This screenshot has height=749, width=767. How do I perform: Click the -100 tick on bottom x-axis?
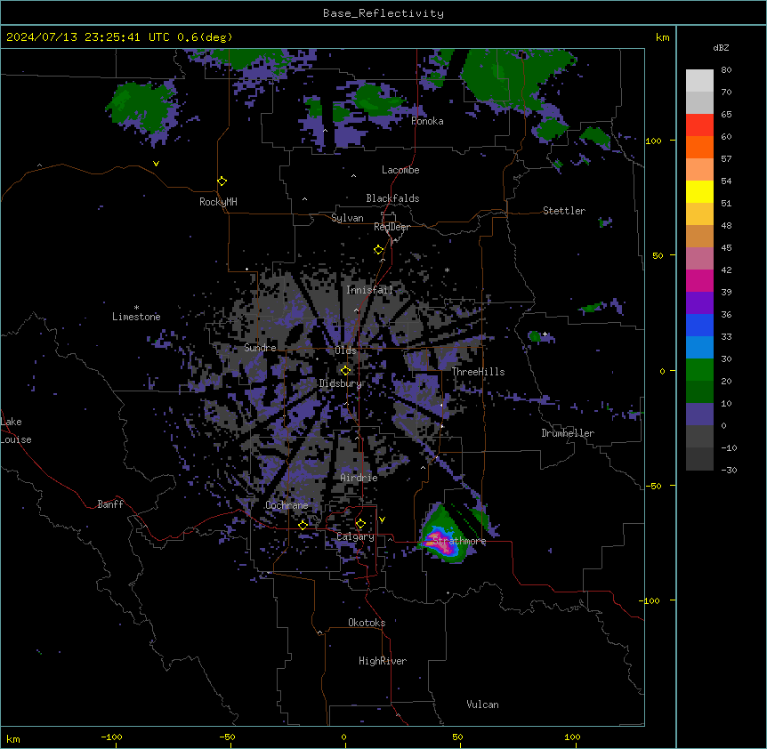[x=111, y=737]
